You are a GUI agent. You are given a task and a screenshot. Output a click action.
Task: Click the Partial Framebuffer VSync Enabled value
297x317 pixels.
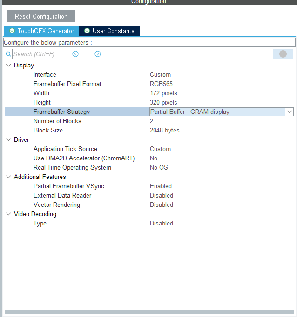(x=161, y=186)
